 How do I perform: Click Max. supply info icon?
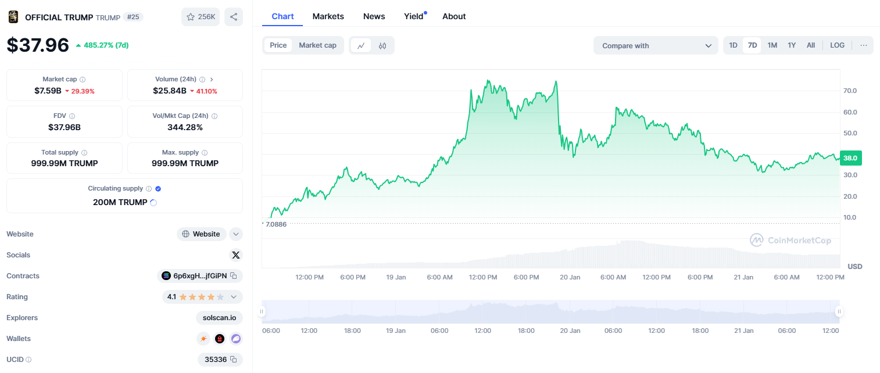click(x=205, y=153)
